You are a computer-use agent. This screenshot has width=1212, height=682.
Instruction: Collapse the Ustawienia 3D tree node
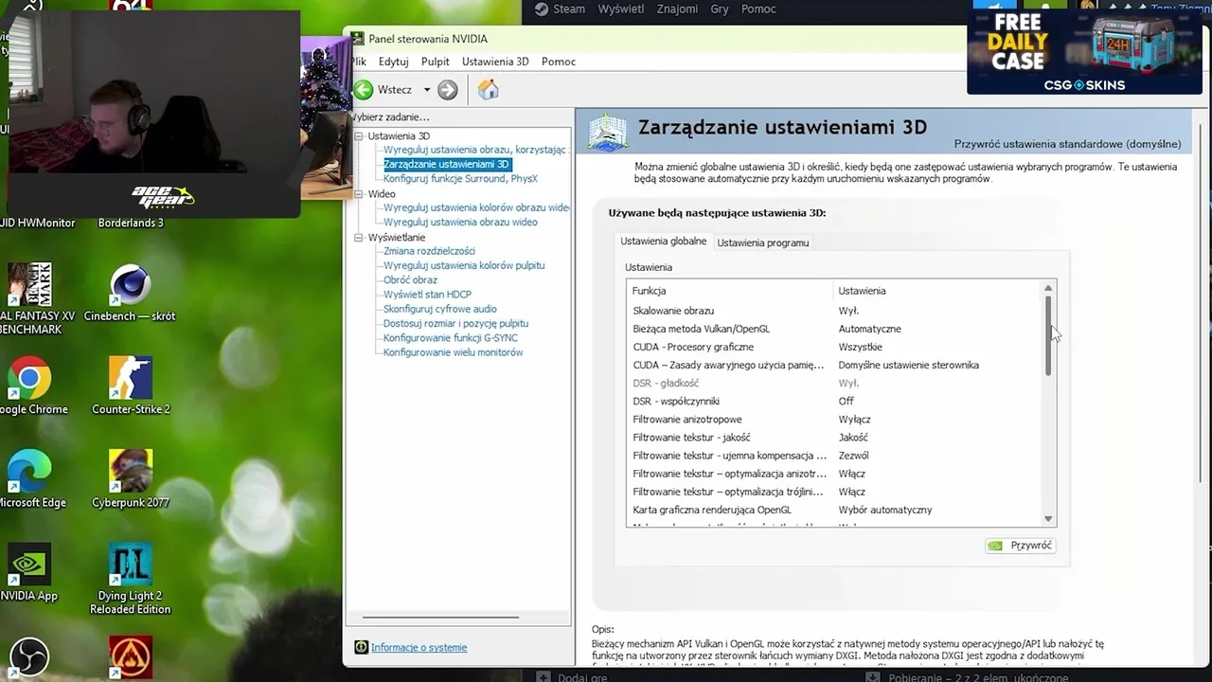(360, 136)
